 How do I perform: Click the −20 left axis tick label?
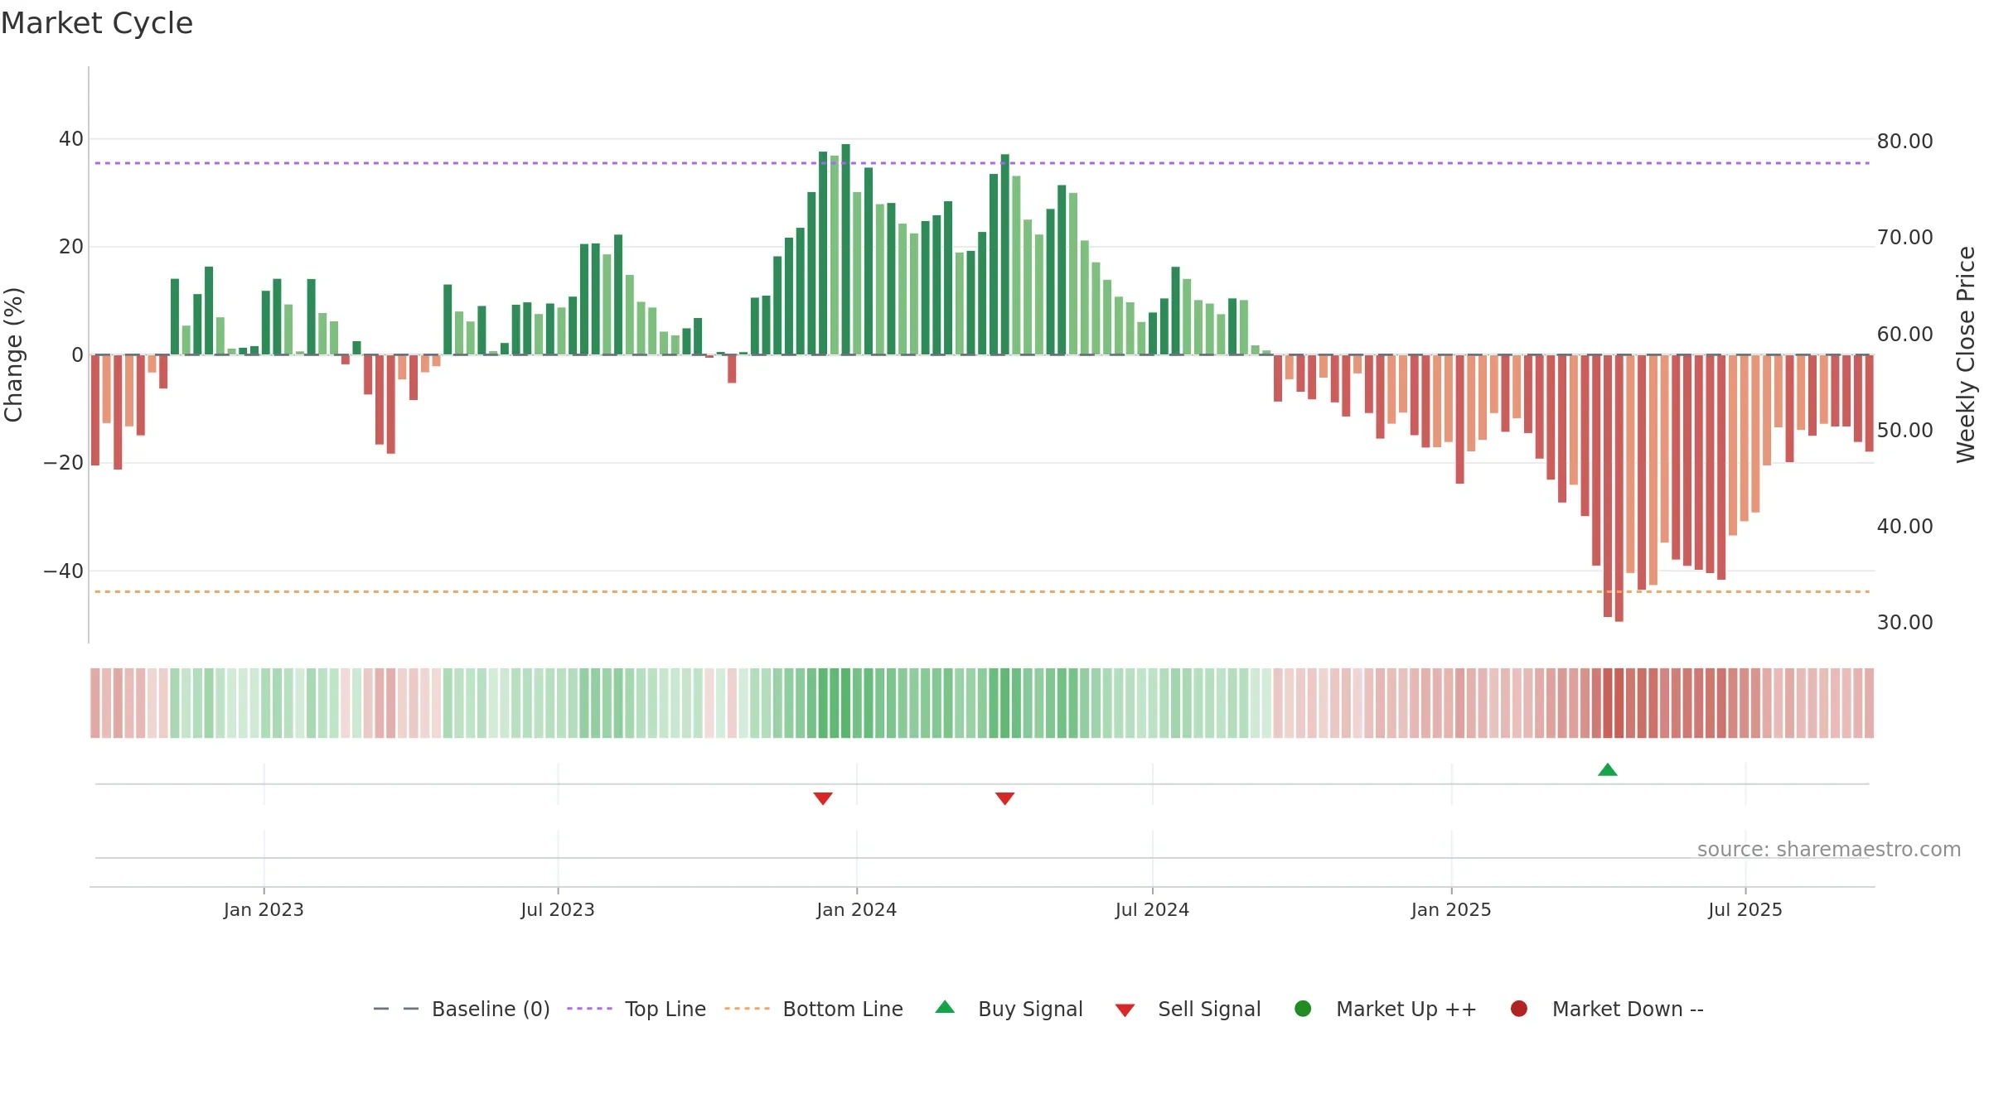(64, 462)
